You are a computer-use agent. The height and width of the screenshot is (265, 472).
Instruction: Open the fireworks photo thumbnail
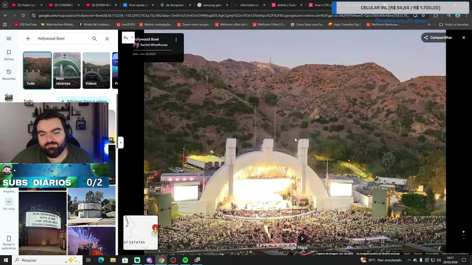coord(91,241)
